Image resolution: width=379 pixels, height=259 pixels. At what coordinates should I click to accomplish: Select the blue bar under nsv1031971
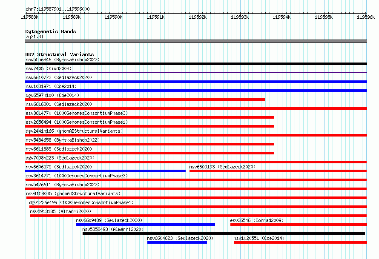[196, 91]
